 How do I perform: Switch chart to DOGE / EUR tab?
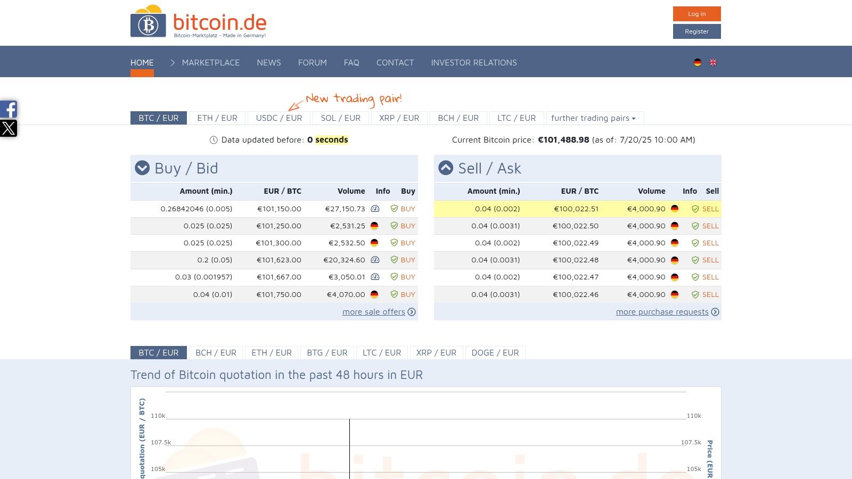point(495,353)
